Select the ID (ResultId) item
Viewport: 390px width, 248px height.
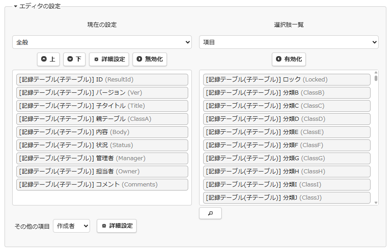click(102, 80)
